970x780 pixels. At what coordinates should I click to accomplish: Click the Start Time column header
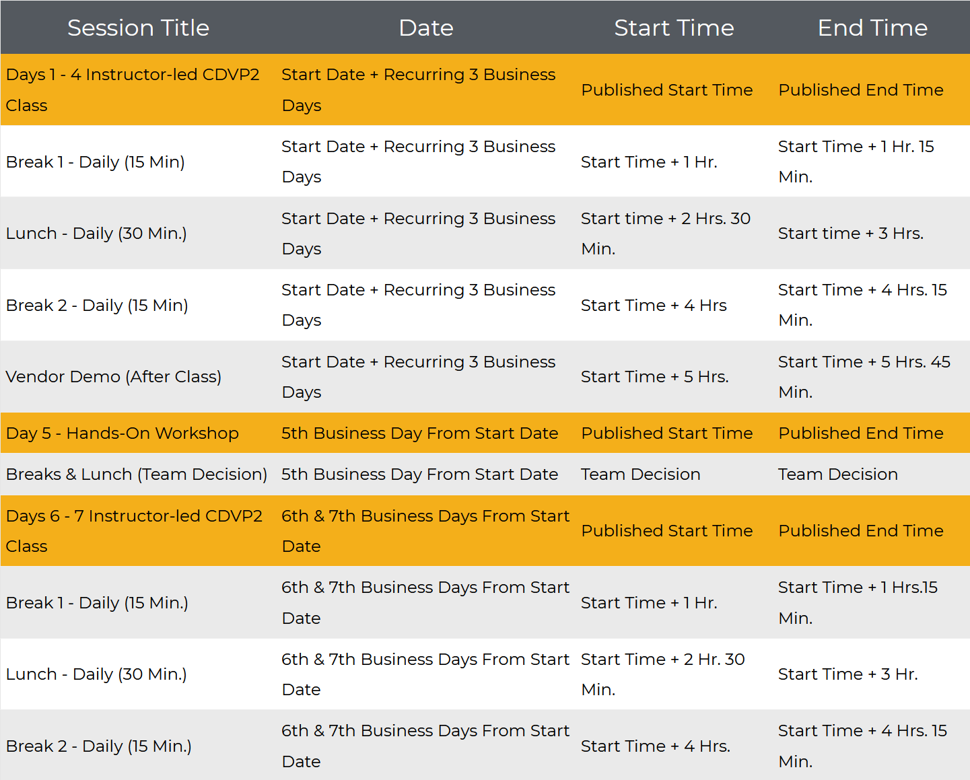674,28
